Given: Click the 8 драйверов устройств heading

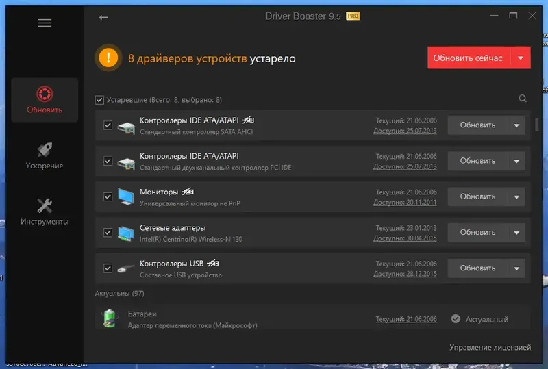Looking at the screenshot, I should 187,58.
